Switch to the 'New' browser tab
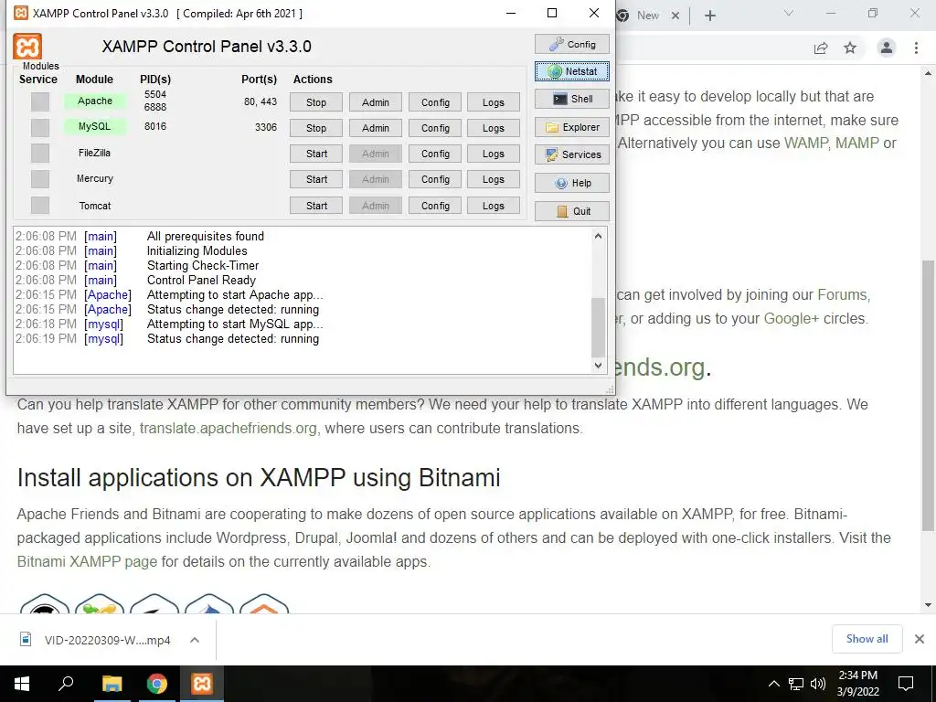Screen dimensions: 936x702 coord(647,16)
